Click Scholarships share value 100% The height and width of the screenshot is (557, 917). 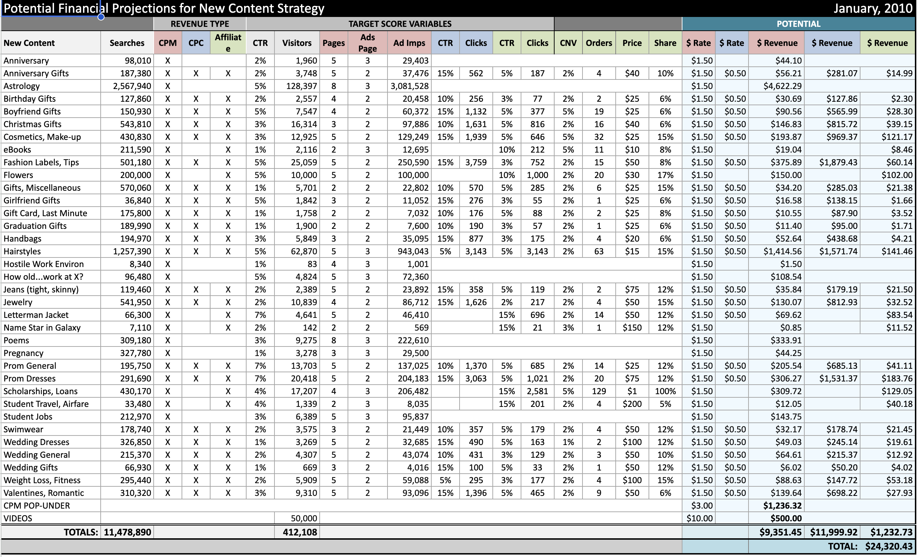coord(665,391)
